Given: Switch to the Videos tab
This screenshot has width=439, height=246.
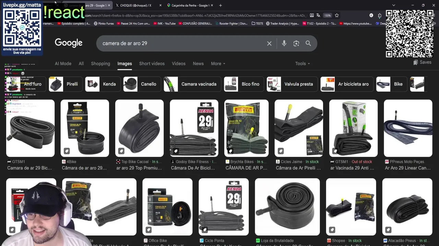Looking at the screenshot, I should pyautogui.click(x=179, y=64).
